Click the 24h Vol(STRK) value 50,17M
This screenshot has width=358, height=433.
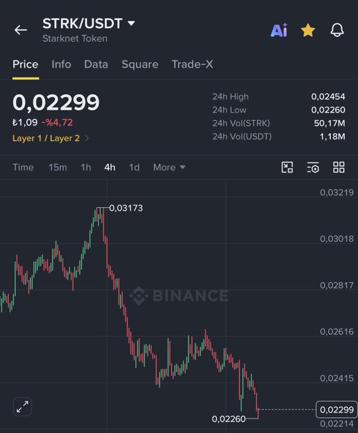(329, 123)
